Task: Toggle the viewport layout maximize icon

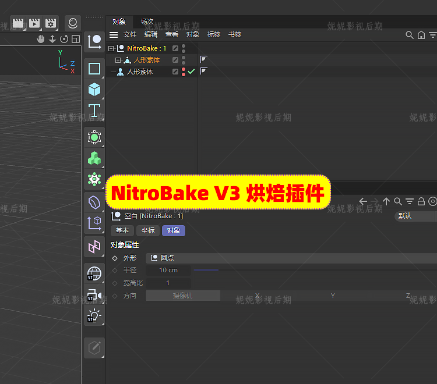Action: (x=76, y=39)
